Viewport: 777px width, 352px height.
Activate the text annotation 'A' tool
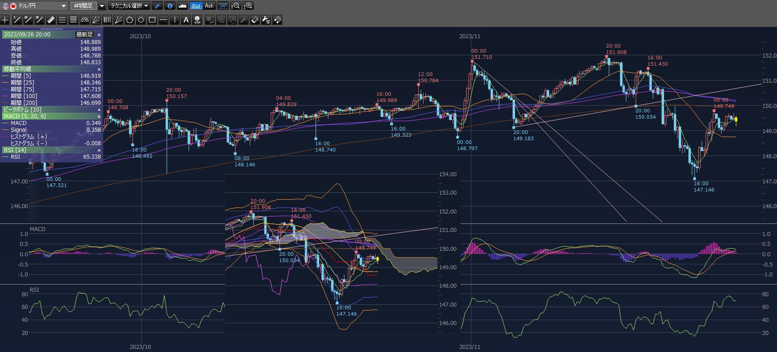(x=186, y=20)
